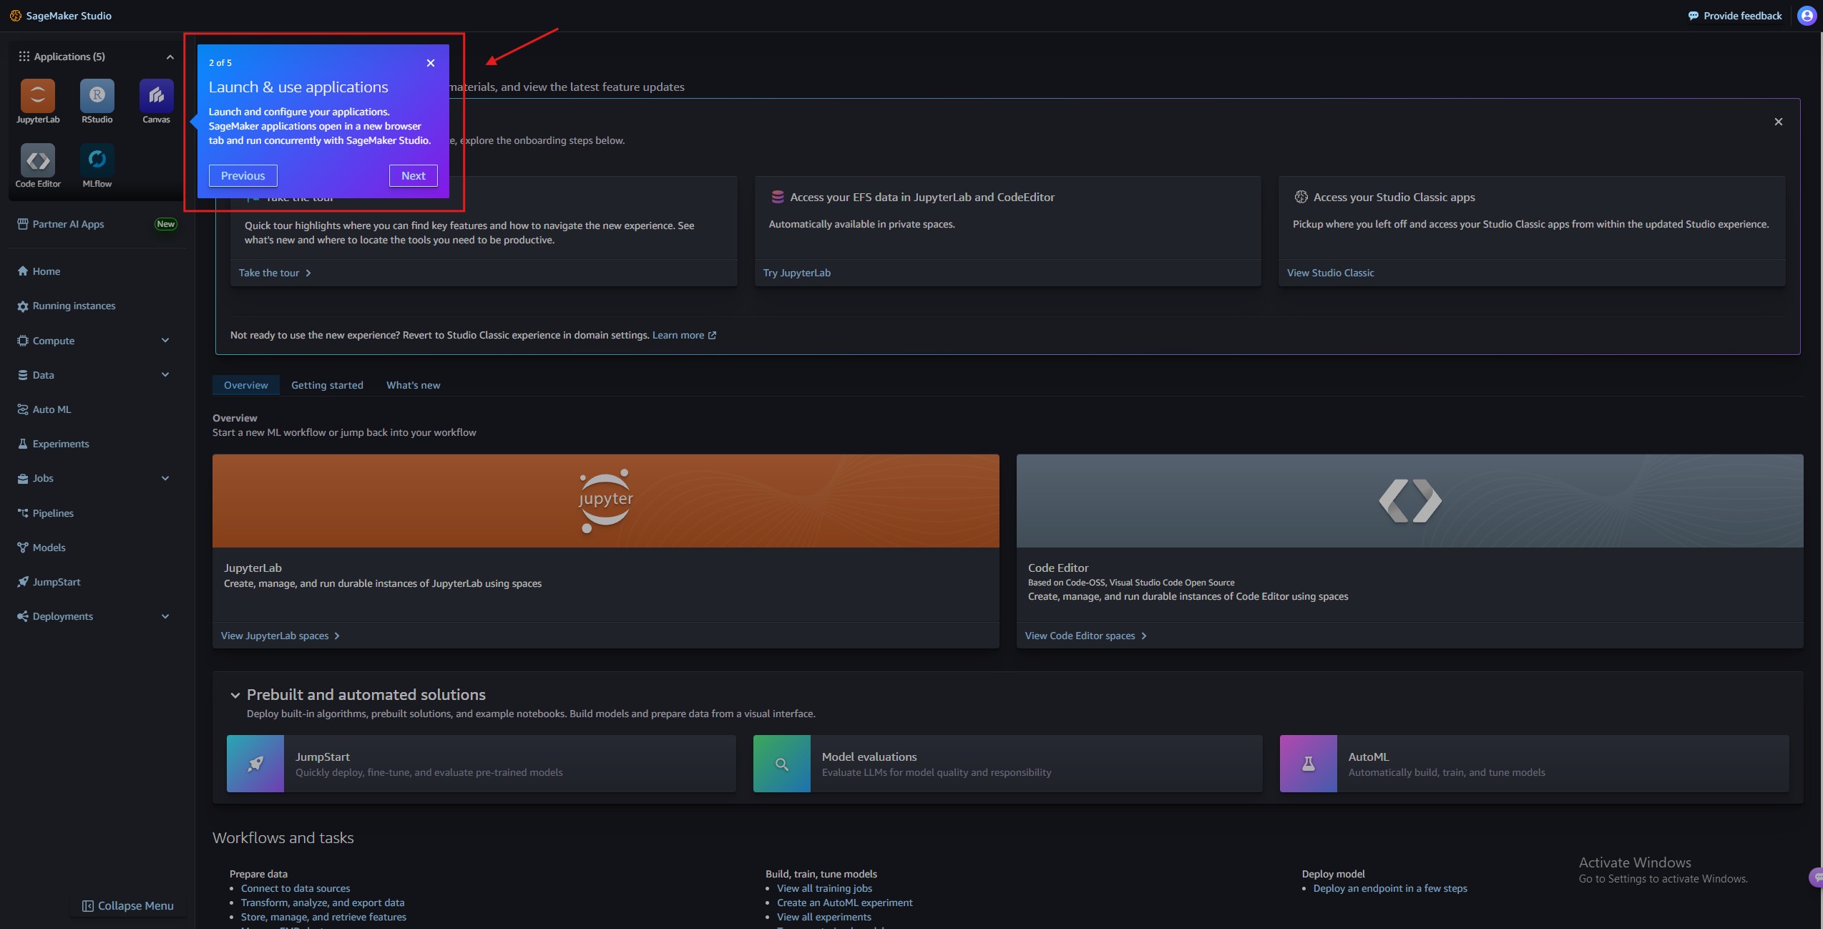Click the Model evaluations magnifier icon
Viewport: 1823px width, 929px height.
[782, 764]
